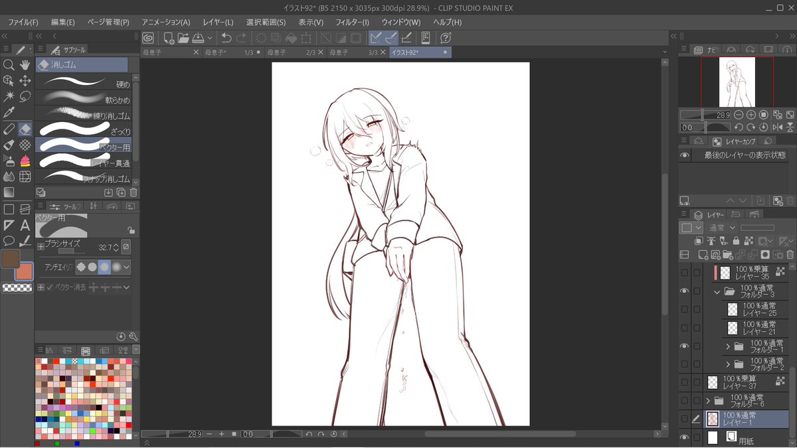This screenshot has height=448, width=797.
Task: Click the New document toolbar icon
Action: click(x=169, y=38)
